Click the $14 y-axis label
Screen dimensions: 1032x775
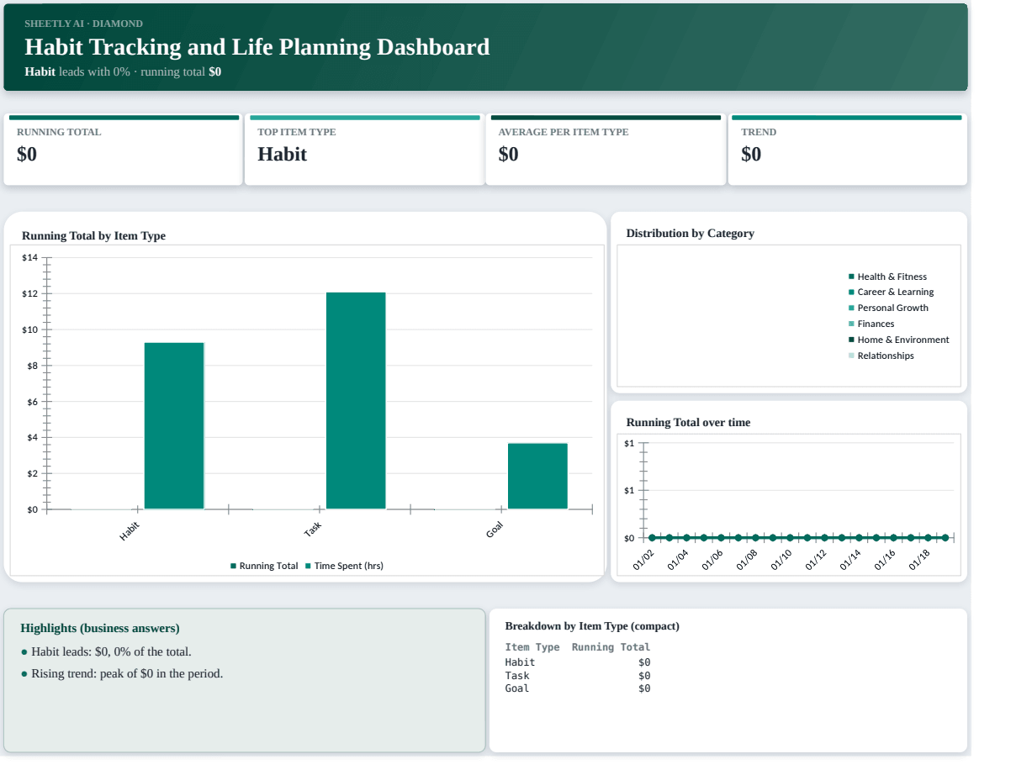point(29,258)
